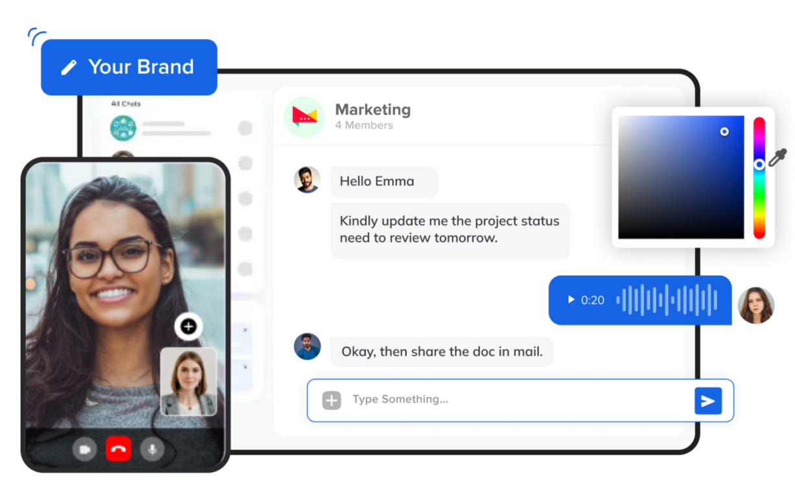This screenshot has width=795, height=496.
Task: Click inside the blue color gradient square
Action: (680, 177)
